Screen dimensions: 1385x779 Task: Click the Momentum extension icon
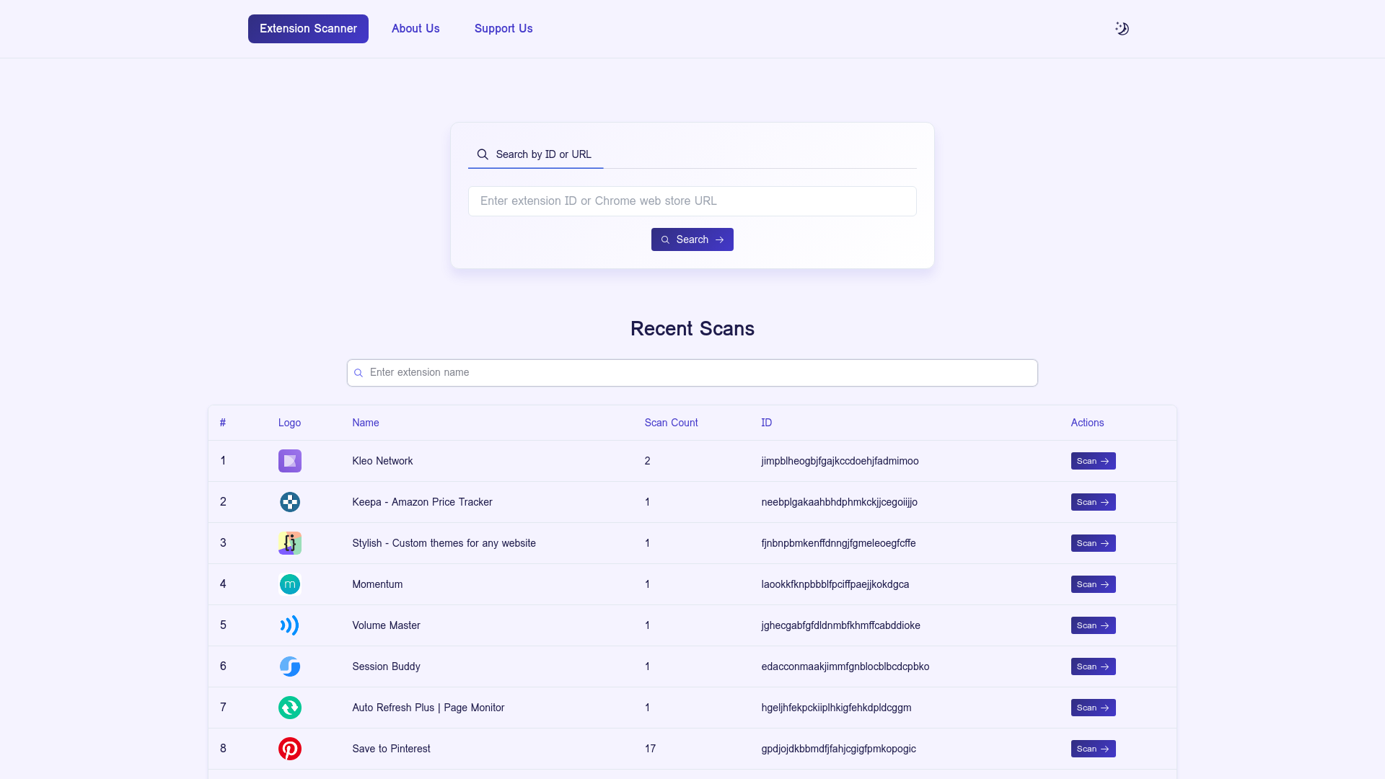[x=290, y=584]
